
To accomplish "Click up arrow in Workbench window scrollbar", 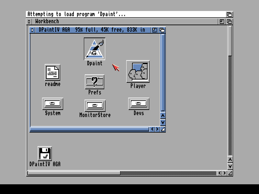I will click(x=230, y=159).
